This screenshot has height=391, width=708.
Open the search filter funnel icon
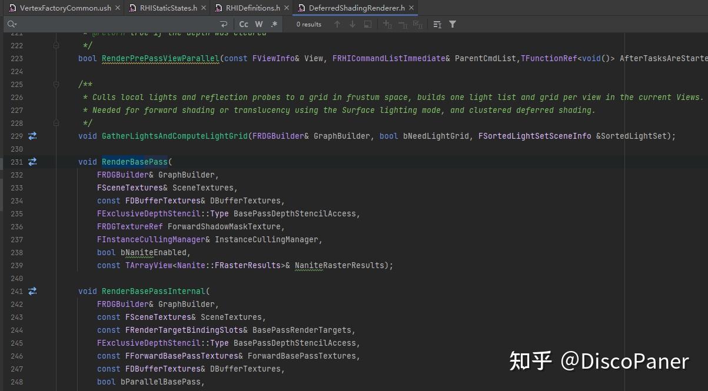pos(452,24)
